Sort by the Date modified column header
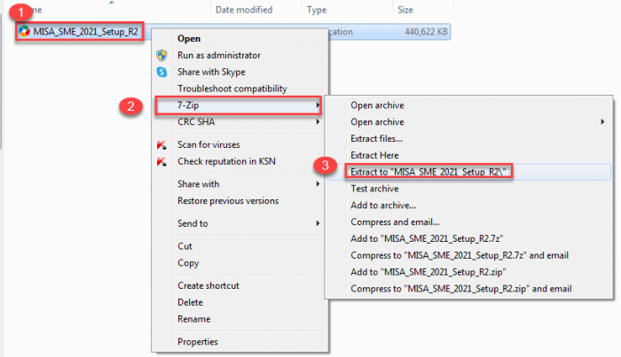621x357 pixels. pos(246,10)
